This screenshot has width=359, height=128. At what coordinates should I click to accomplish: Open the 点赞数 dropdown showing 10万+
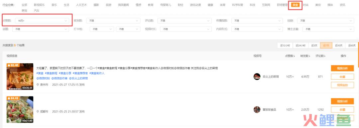pos(42,21)
